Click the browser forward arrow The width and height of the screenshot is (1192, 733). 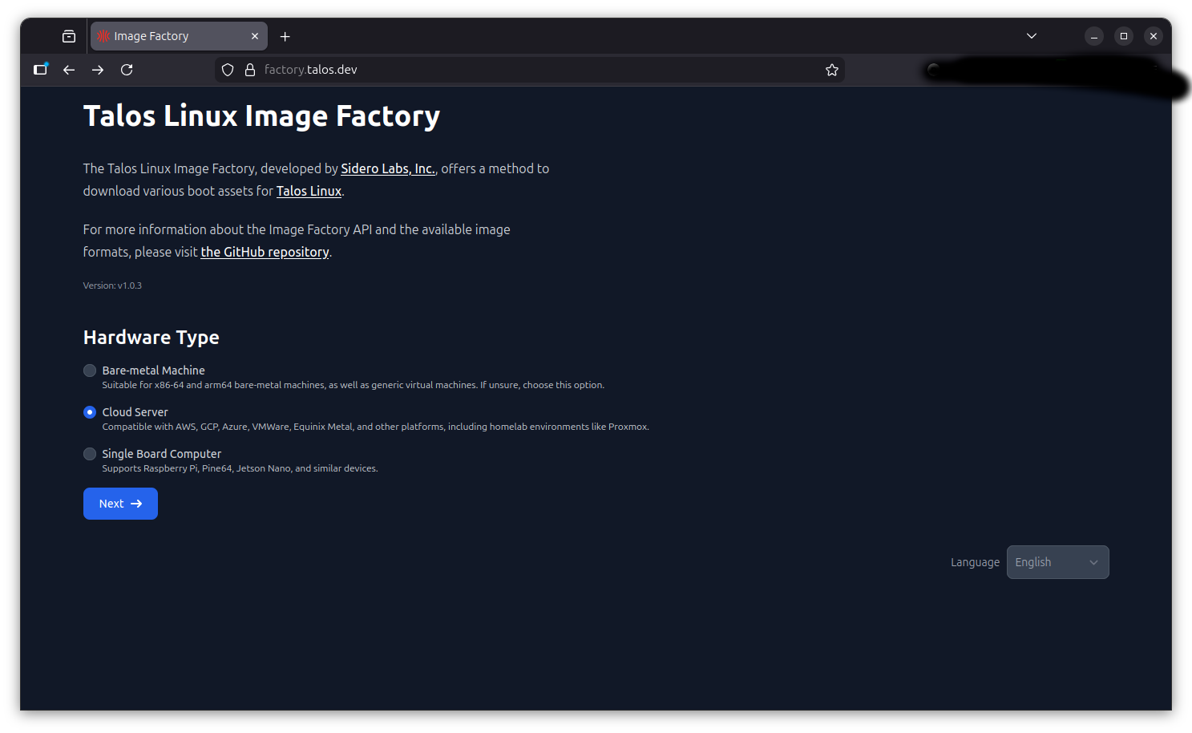point(98,70)
